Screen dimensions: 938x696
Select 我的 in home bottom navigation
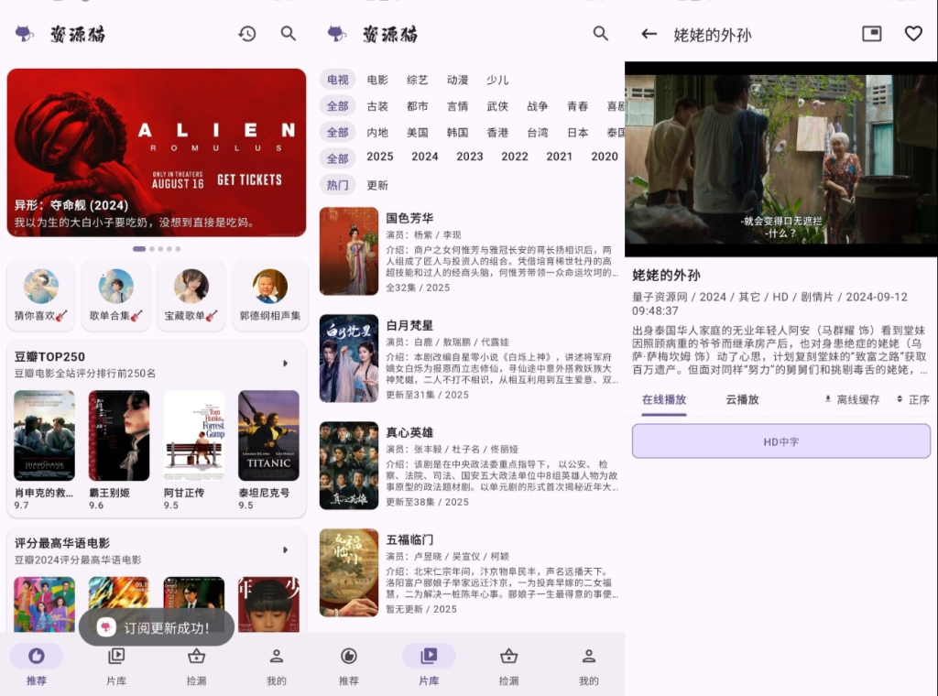276,665
